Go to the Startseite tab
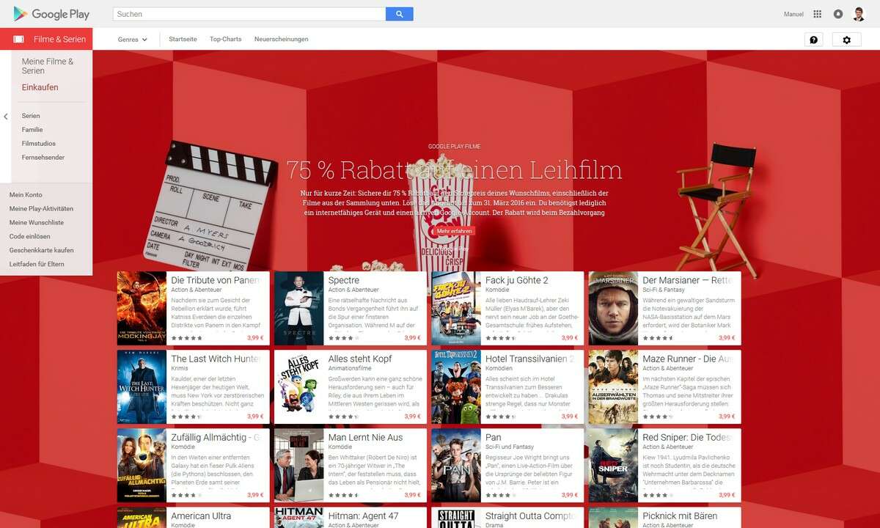Screen dimensions: 880x528 183,40
